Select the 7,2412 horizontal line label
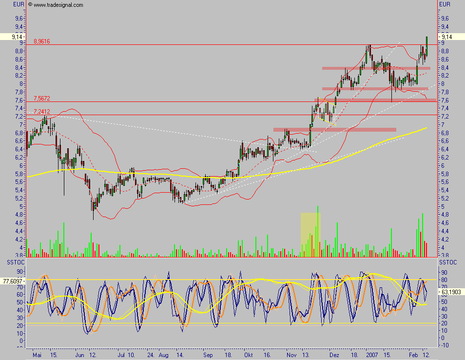The image size is (465, 360). coord(41,112)
